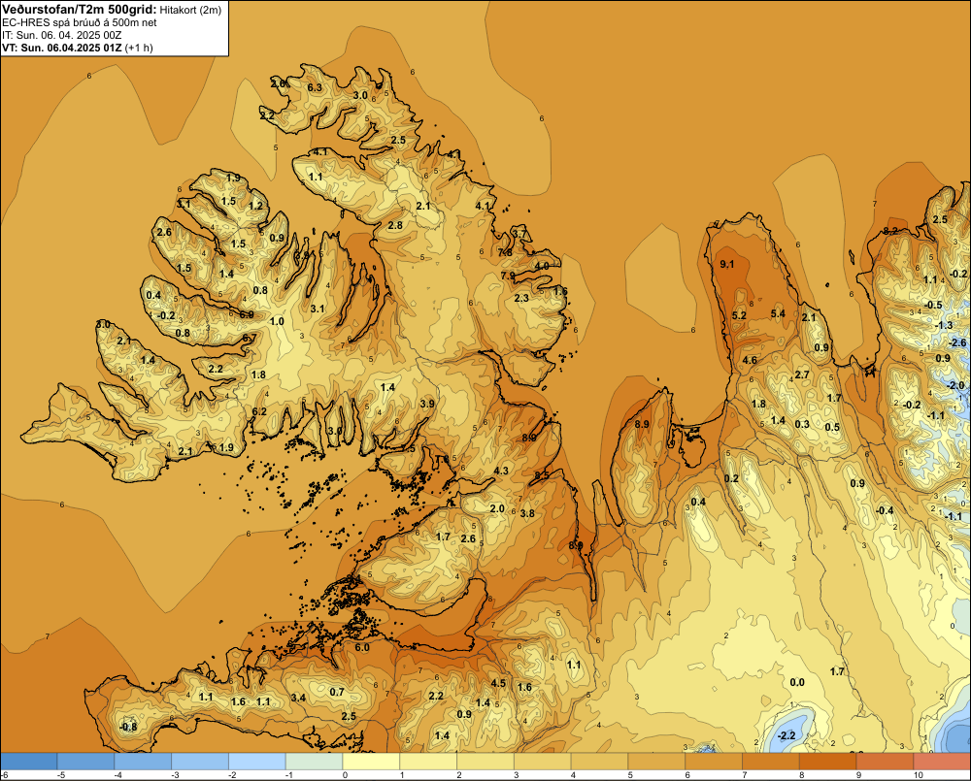This screenshot has height=781, width=971.
Task: Click the 0.3 temperature reading
Action: point(802,424)
